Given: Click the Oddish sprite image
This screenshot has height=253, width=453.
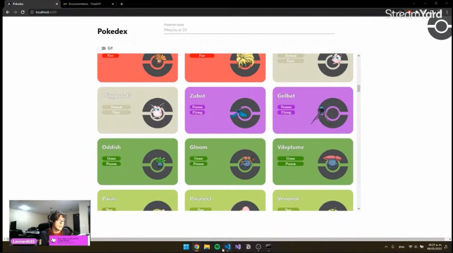Looking at the screenshot, I should pos(160,162).
